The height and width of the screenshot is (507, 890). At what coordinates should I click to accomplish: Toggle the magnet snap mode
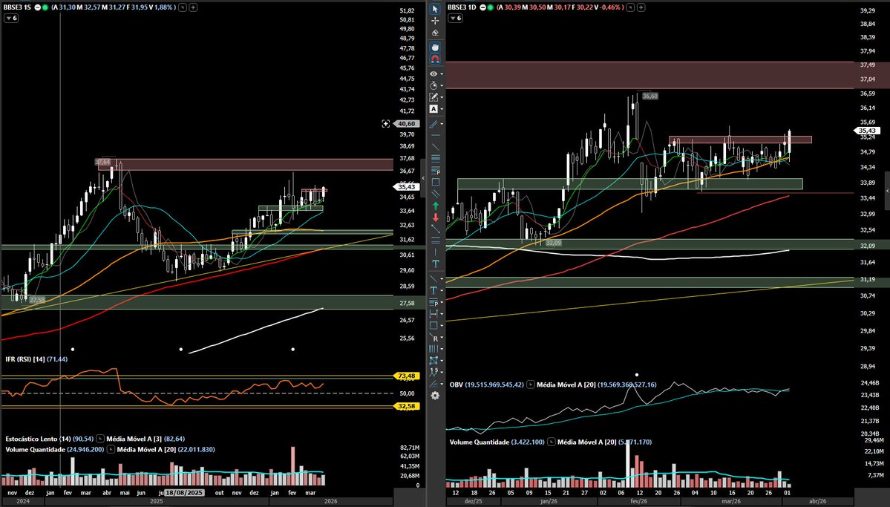coord(435,59)
